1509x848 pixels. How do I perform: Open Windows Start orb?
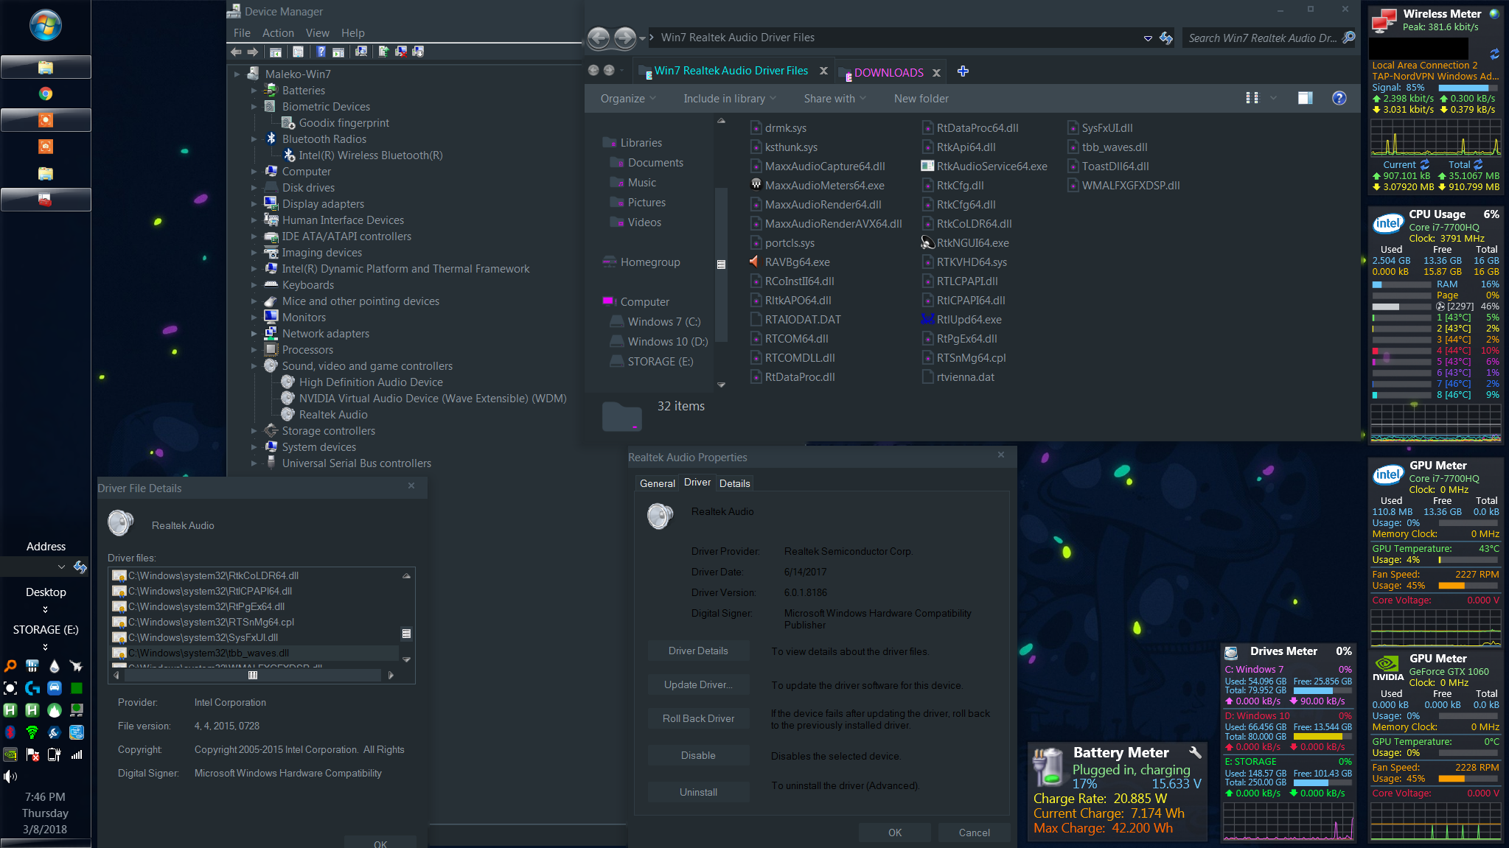(45, 25)
